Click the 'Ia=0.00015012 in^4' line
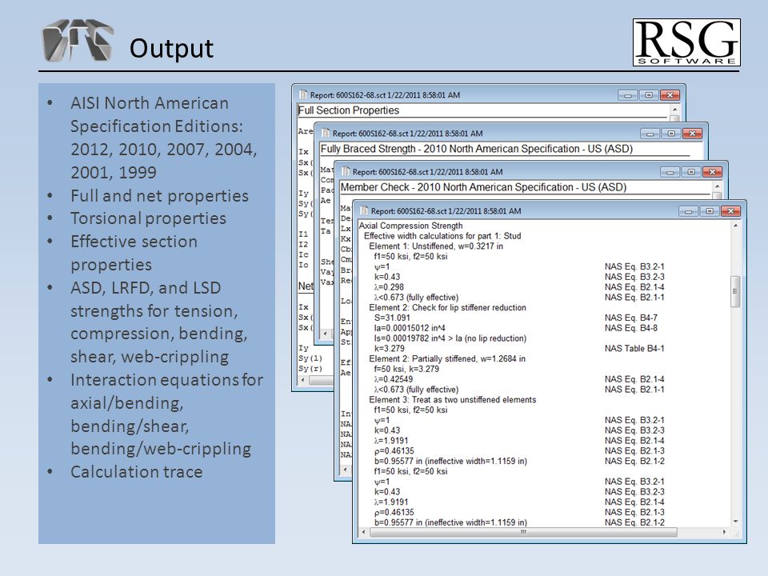The height and width of the screenshot is (576, 768). coord(410,328)
